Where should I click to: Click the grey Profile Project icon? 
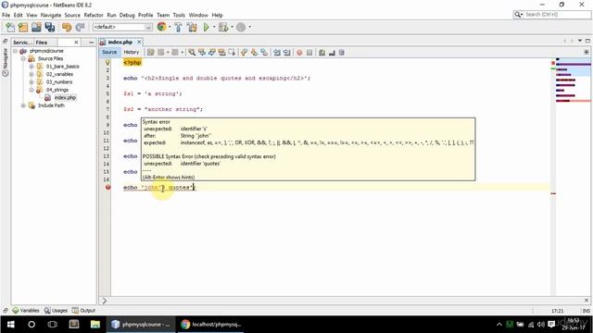[x=241, y=27]
